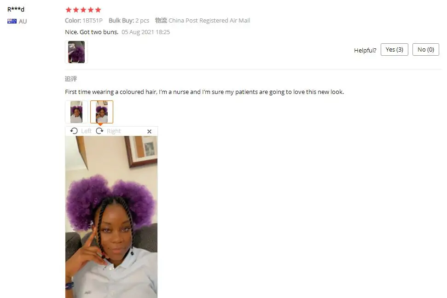The width and height of the screenshot is (447, 298).
Task: Open the first review's purple hair thumbnail
Action: 76,52
